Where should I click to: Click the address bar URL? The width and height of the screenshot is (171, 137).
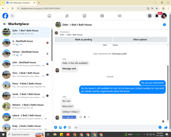[x=41, y=9]
